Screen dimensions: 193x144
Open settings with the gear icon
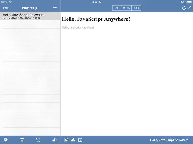pos(6,140)
